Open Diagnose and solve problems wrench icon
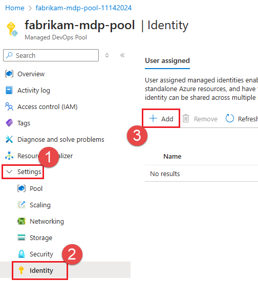This screenshot has width=258, height=281. [9, 139]
